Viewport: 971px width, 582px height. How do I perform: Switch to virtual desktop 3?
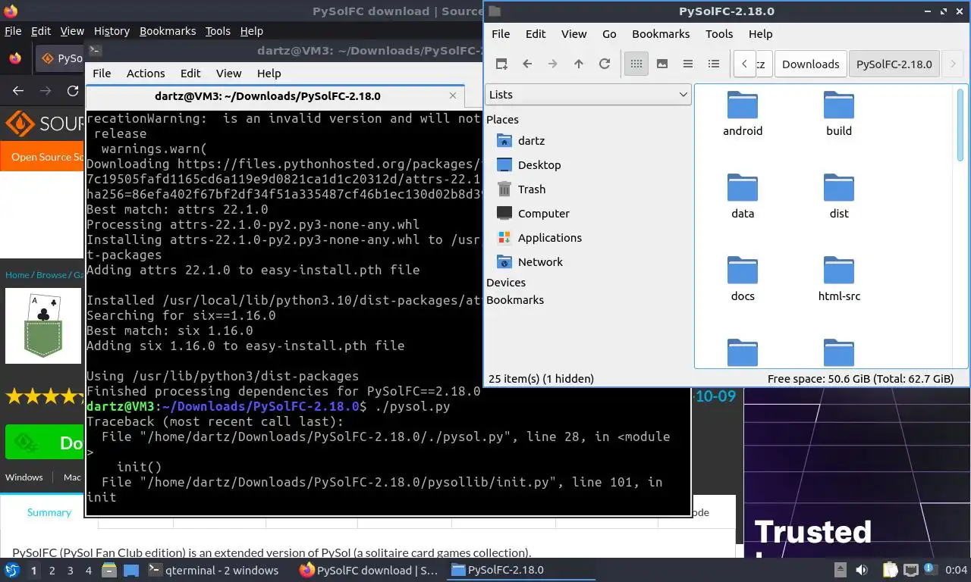coord(70,570)
